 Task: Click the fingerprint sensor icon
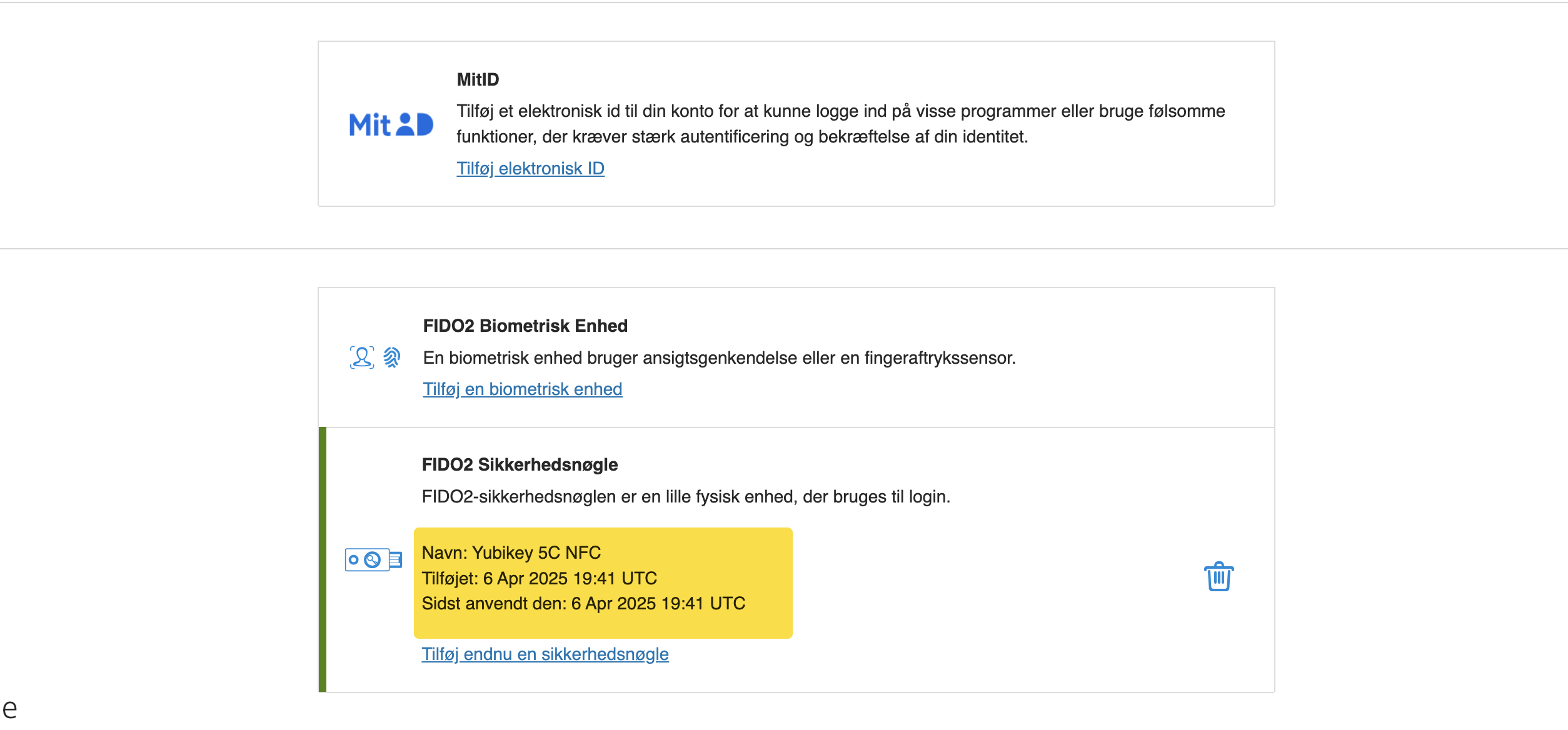click(x=391, y=357)
